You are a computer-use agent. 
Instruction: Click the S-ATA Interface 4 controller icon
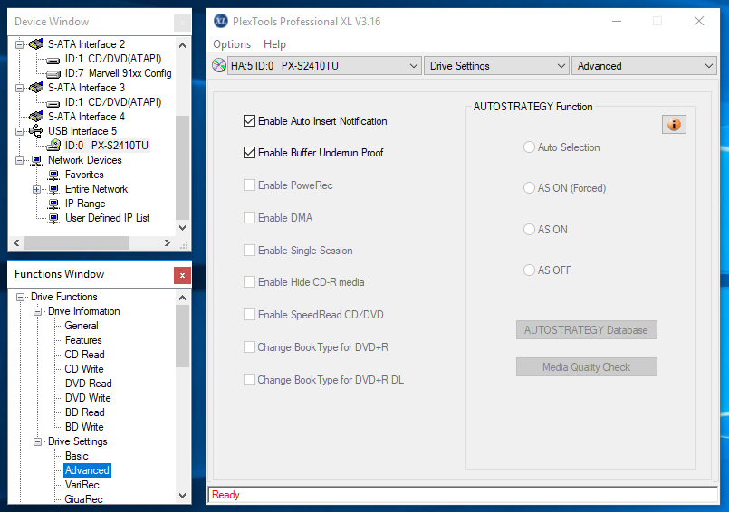click(36, 117)
